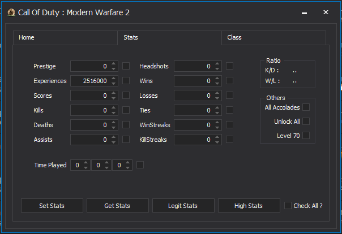
Task: Toggle the WinStreaks checkbox
Action: (x=229, y=125)
